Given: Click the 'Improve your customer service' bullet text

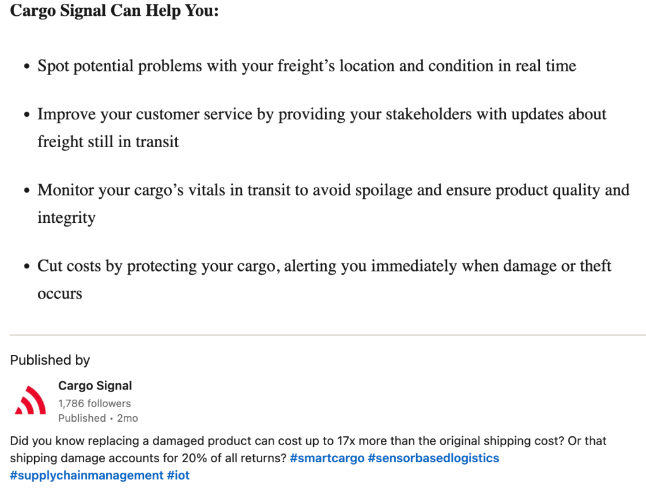Looking at the screenshot, I should point(321,114).
